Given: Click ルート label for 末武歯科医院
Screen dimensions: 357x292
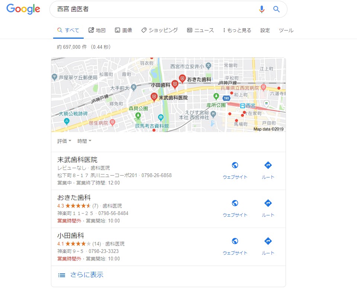Looking at the screenshot, I should [268, 177].
